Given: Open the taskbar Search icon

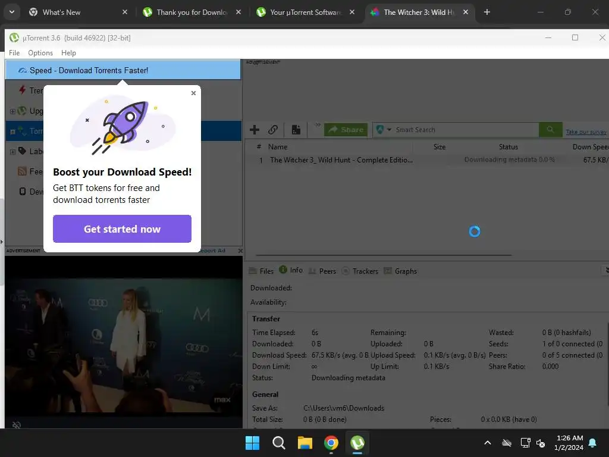Looking at the screenshot, I should point(278,443).
